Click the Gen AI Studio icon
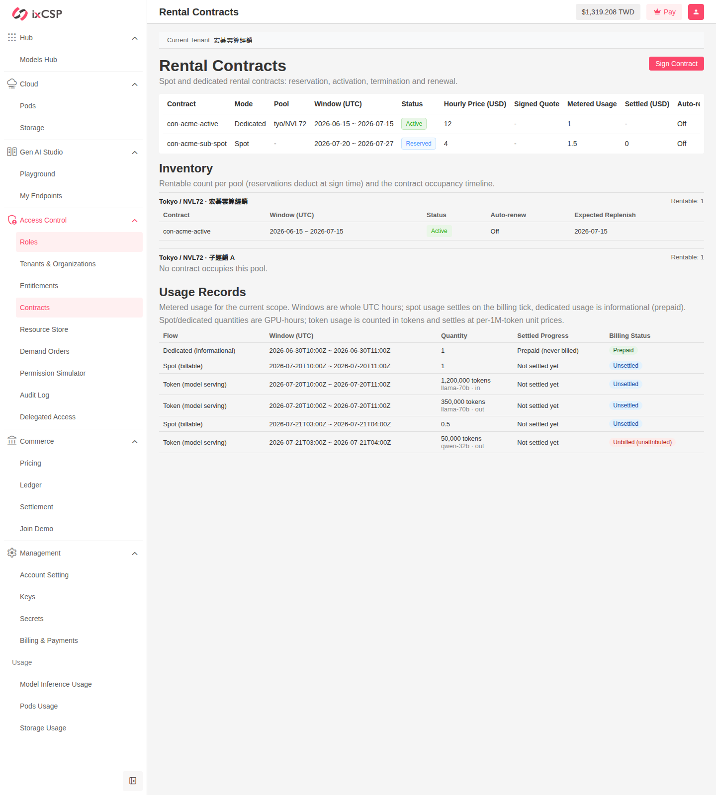This screenshot has height=795, width=716. point(12,152)
